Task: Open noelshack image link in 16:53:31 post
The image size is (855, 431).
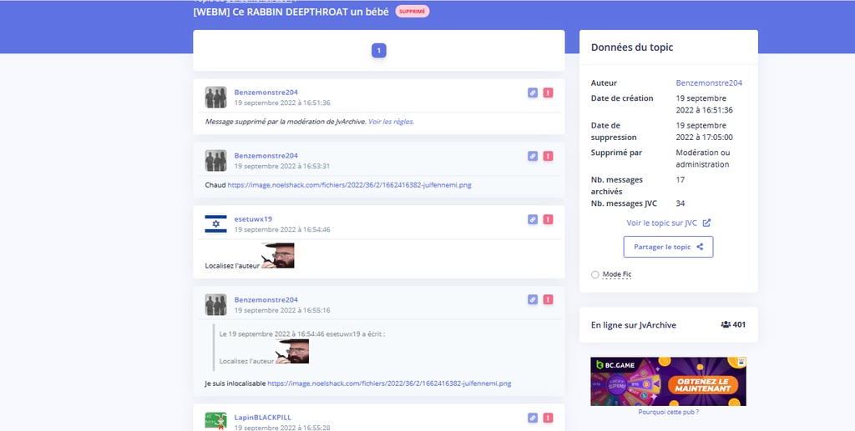Action: 350,185
